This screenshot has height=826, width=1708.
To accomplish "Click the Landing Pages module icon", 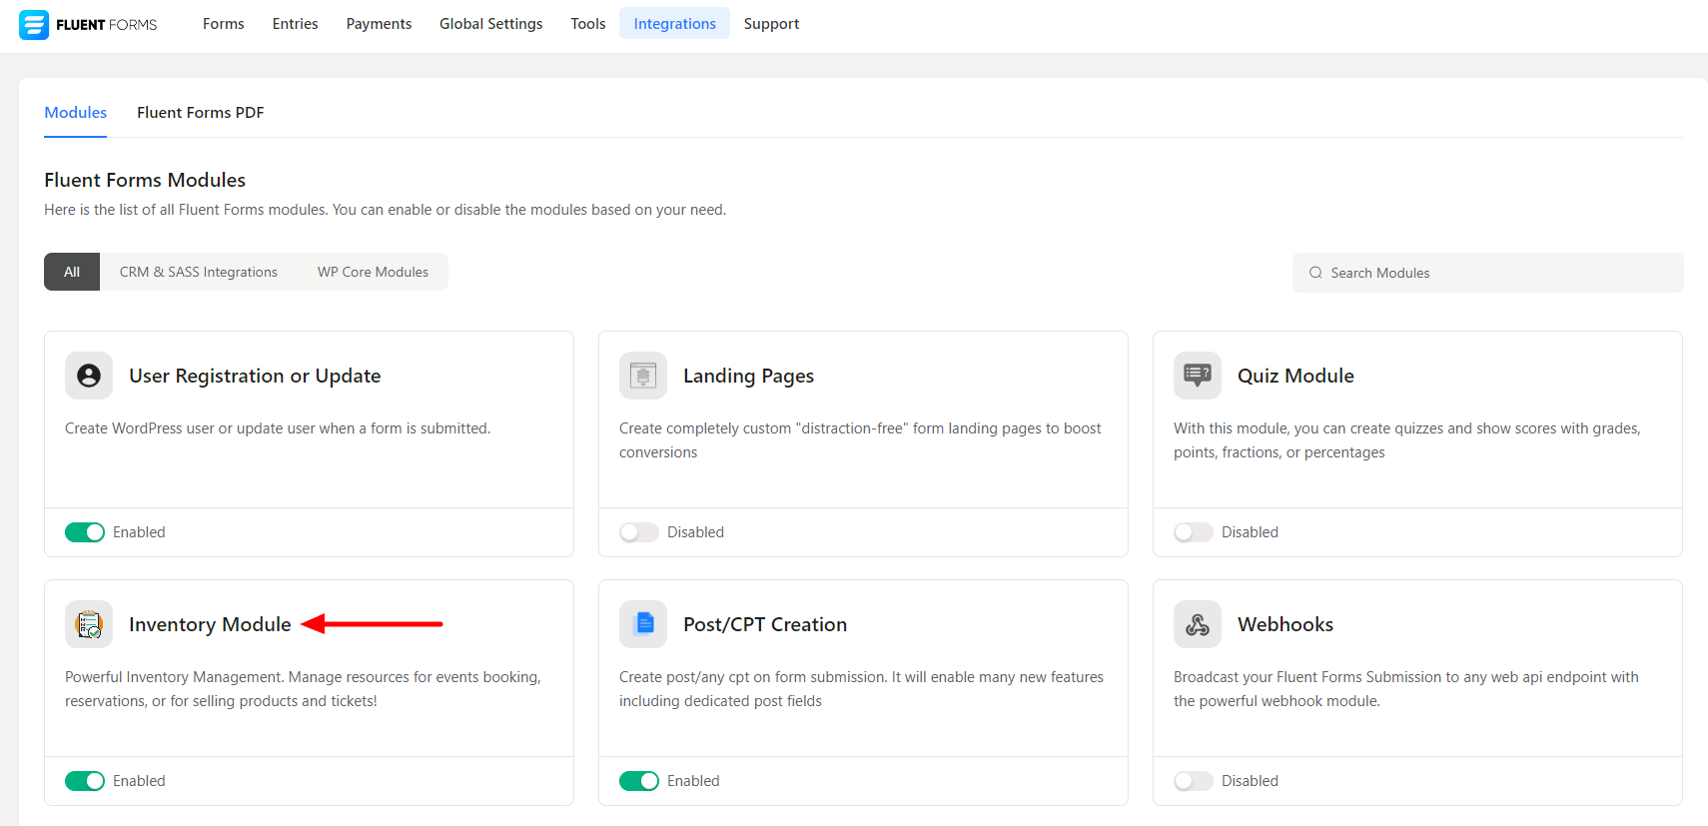I will pyautogui.click(x=643, y=376).
